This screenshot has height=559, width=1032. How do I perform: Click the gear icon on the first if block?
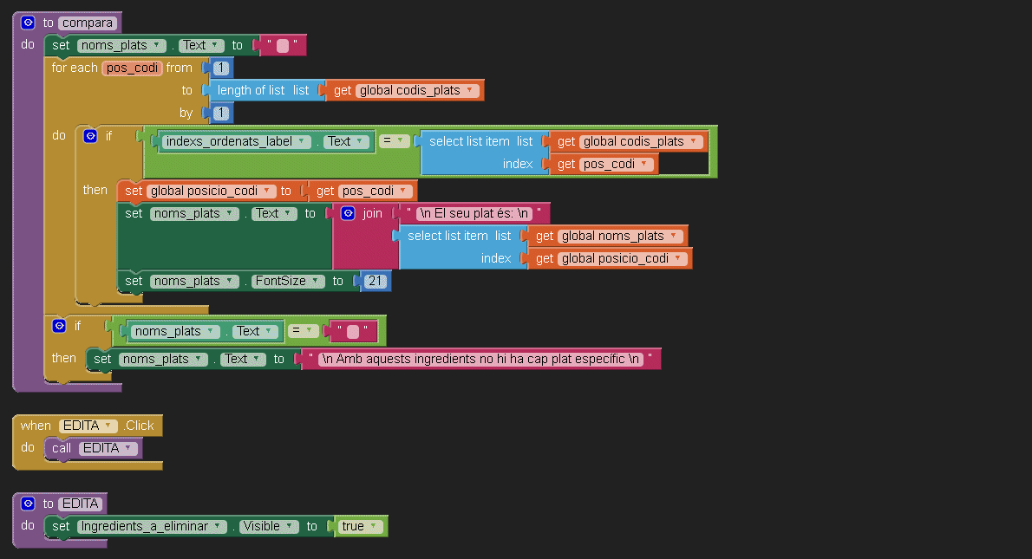coord(90,136)
